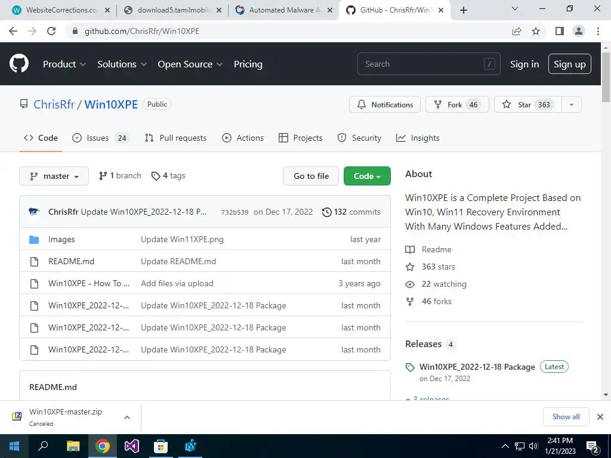Expand the Open Source menu

(x=190, y=64)
